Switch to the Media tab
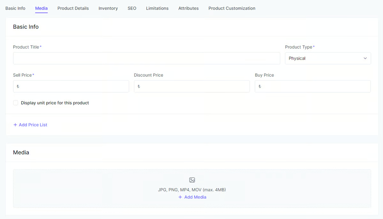This screenshot has height=219, width=383. pyautogui.click(x=41, y=8)
